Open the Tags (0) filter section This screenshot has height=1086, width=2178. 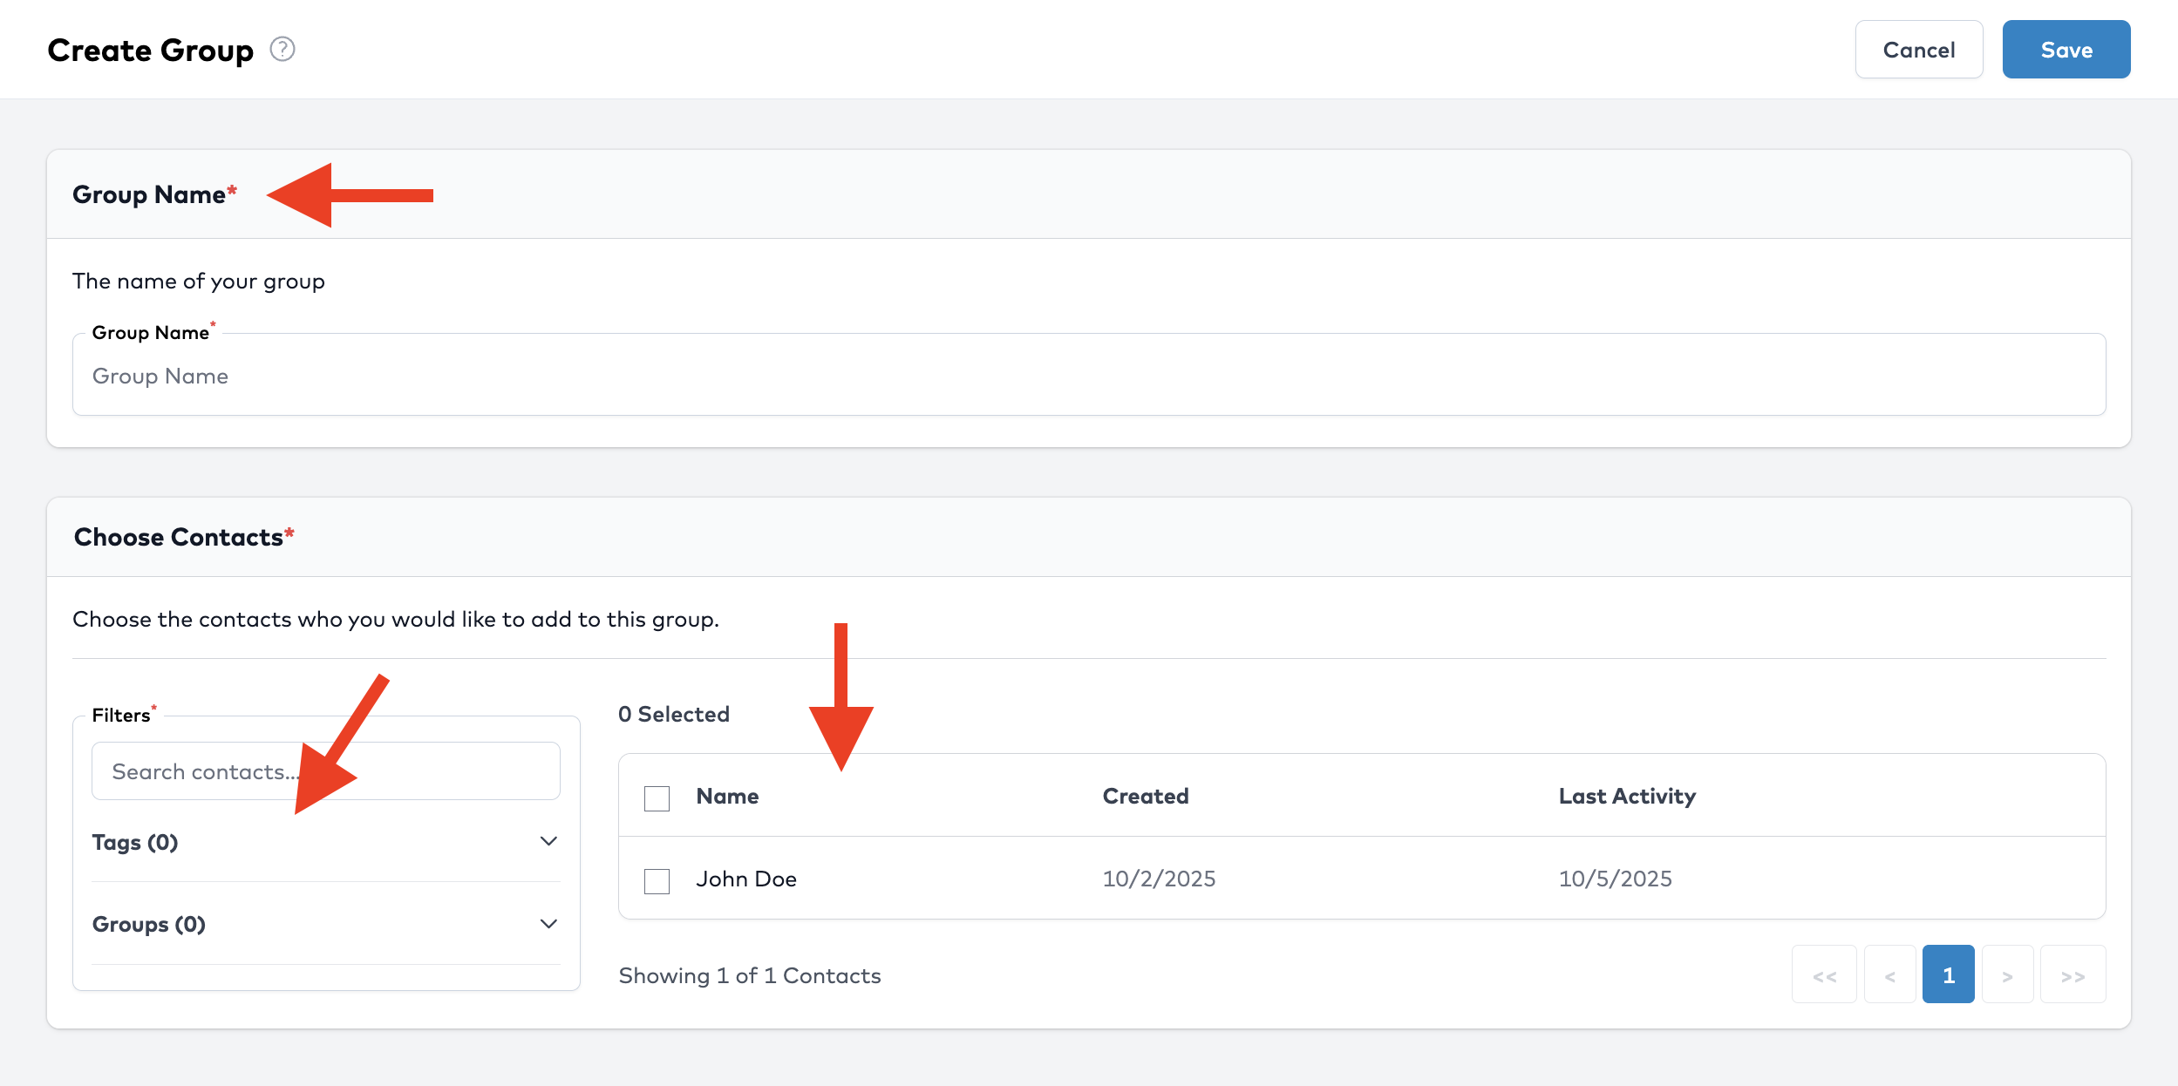tap(135, 843)
